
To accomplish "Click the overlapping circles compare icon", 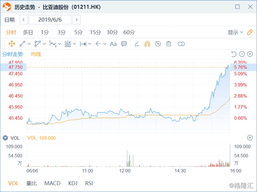I will pos(181,44).
